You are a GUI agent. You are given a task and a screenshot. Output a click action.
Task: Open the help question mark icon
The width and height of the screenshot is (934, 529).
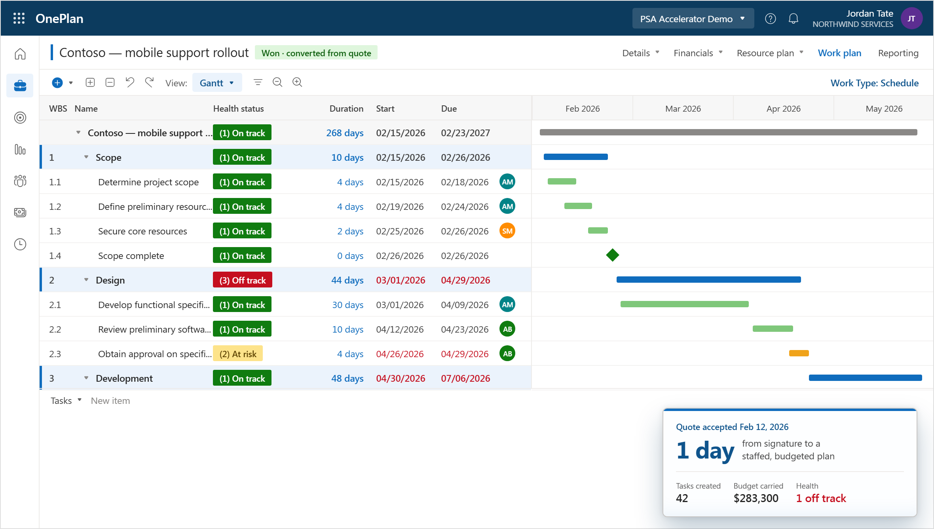point(770,19)
